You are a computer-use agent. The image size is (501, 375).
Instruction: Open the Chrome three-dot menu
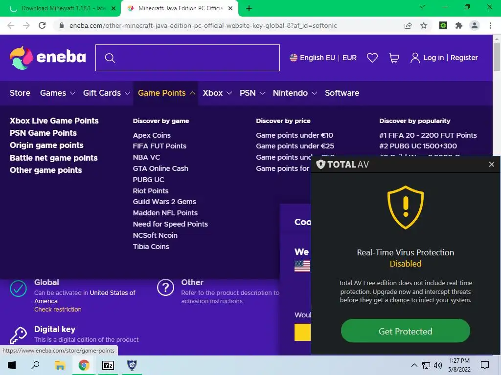pyautogui.click(x=490, y=25)
